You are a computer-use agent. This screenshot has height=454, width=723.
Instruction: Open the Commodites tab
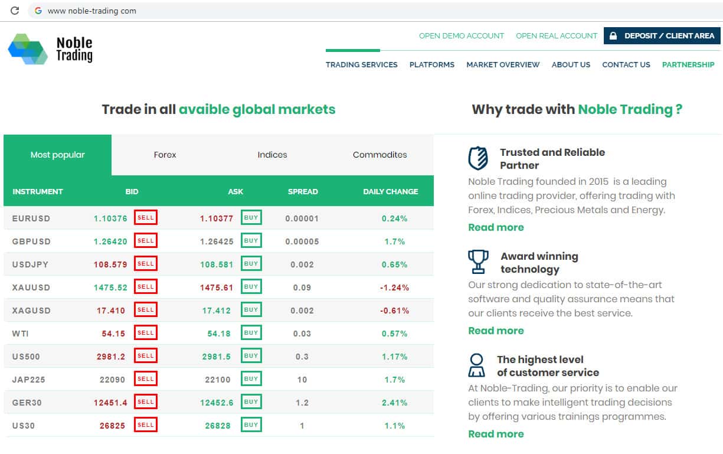point(380,155)
